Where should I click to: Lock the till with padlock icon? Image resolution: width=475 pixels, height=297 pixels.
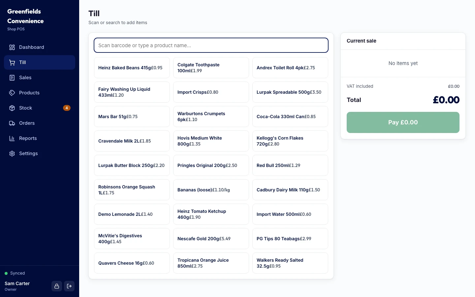[57, 286]
